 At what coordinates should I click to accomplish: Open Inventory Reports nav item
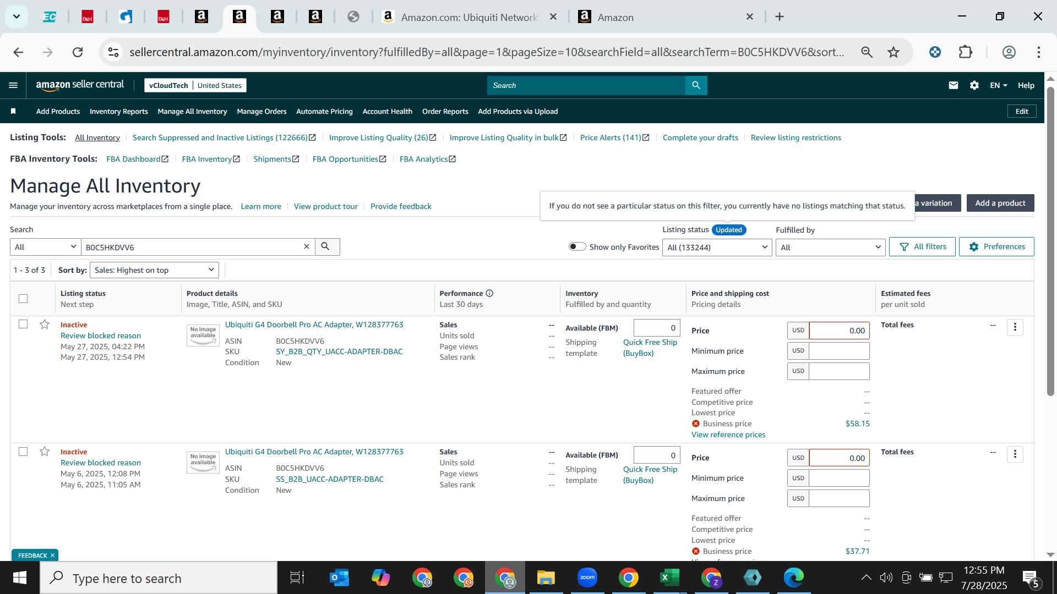[x=118, y=111]
